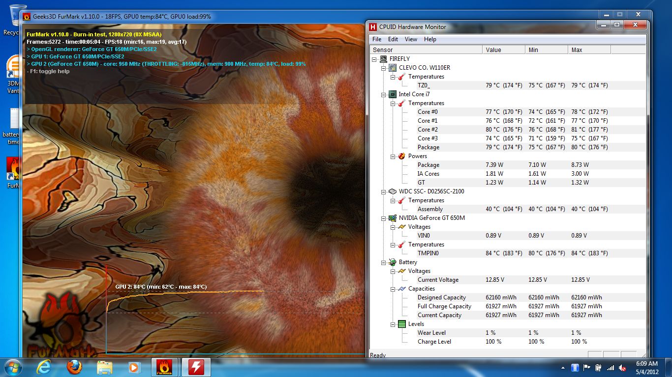
Task: Open Windows Explorer folder icon on the taskbar
Action: pos(104,367)
